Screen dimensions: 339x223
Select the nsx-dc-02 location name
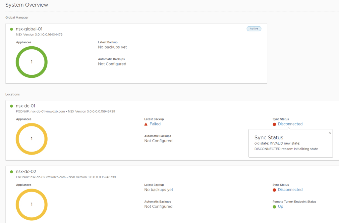point(26,171)
